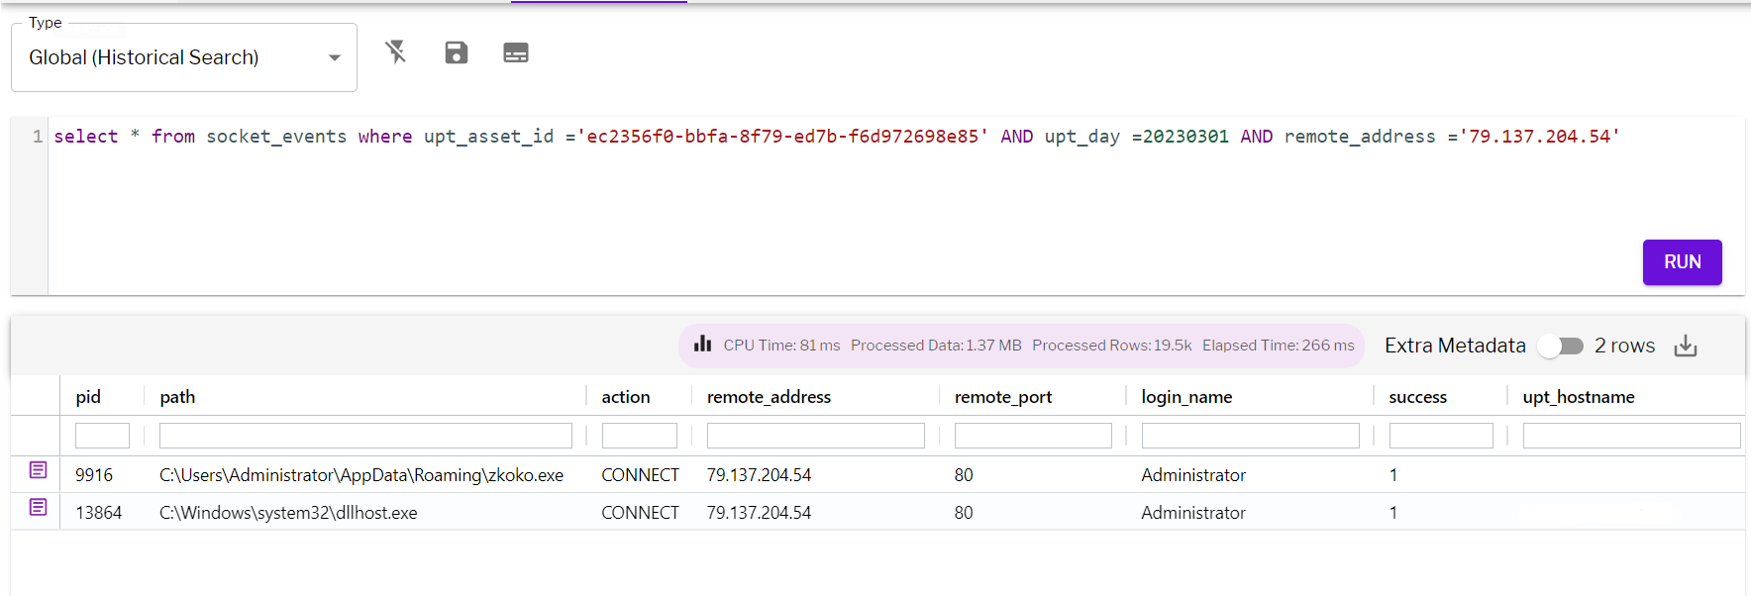Screen dimensions: 1751x596
Task: Click the Processed Rows: 19.5k statistic
Action: 1111,346
